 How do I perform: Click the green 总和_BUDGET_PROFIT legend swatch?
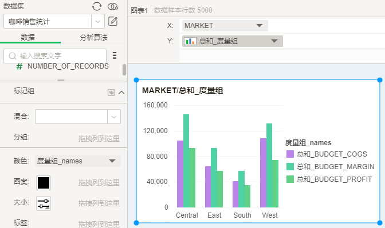click(x=290, y=179)
